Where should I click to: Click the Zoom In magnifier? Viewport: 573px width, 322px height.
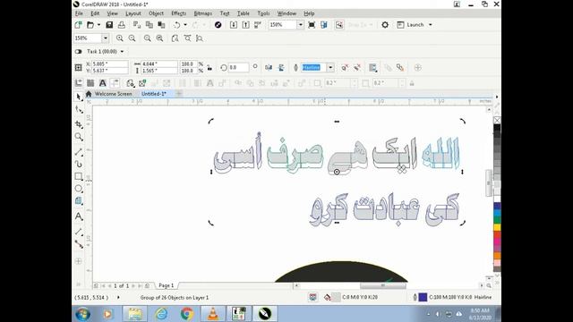click(x=119, y=38)
